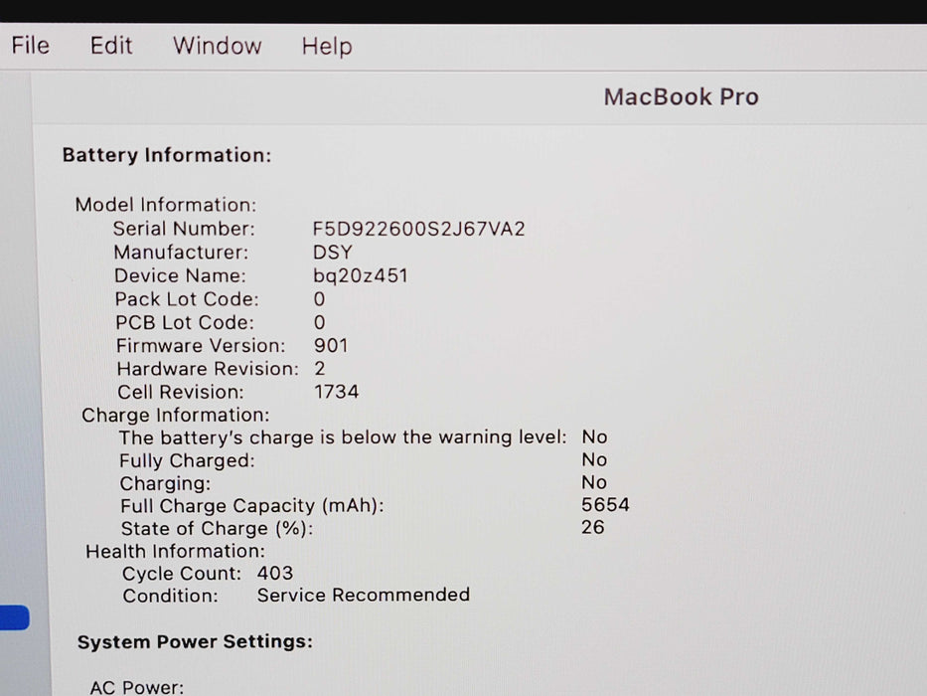Click the MacBook Pro window title
927x696 pixels.
(x=681, y=97)
